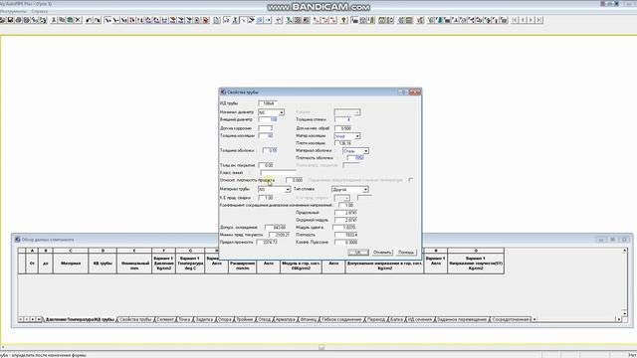Switch to the Сегмент sheet tab

pyautogui.click(x=165, y=319)
